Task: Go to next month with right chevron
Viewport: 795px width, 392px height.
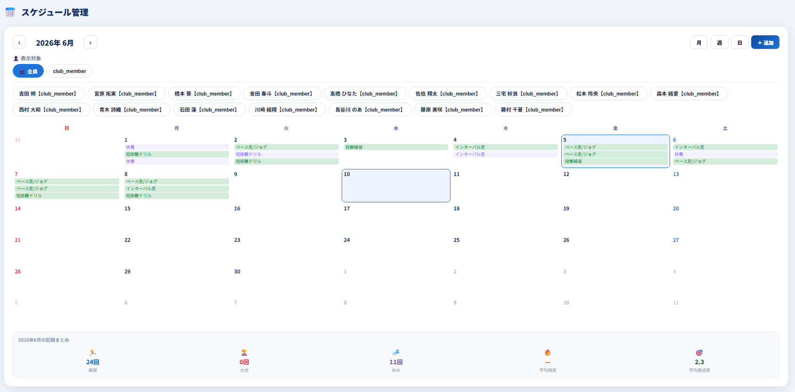Action: coord(90,42)
